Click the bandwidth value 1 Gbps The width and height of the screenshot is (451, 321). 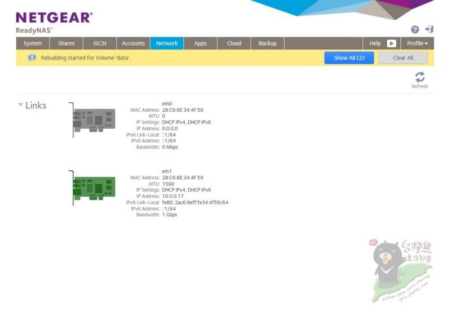click(170, 215)
